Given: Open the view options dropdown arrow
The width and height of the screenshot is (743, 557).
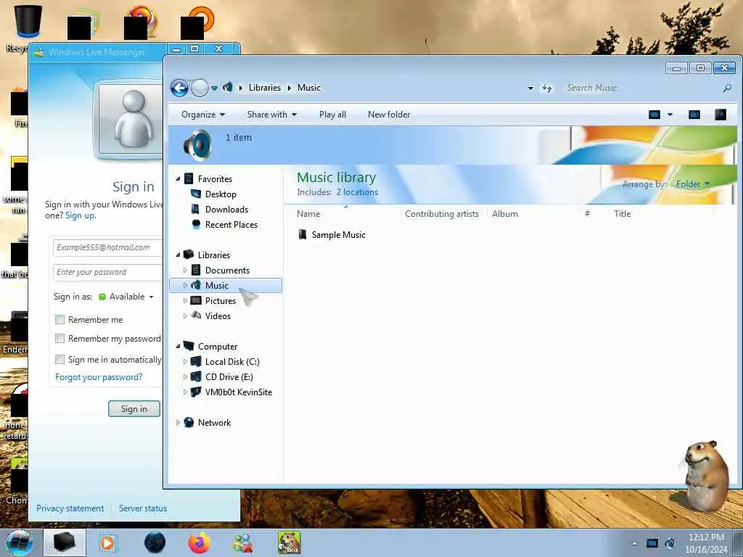Looking at the screenshot, I should coord(670,115).
